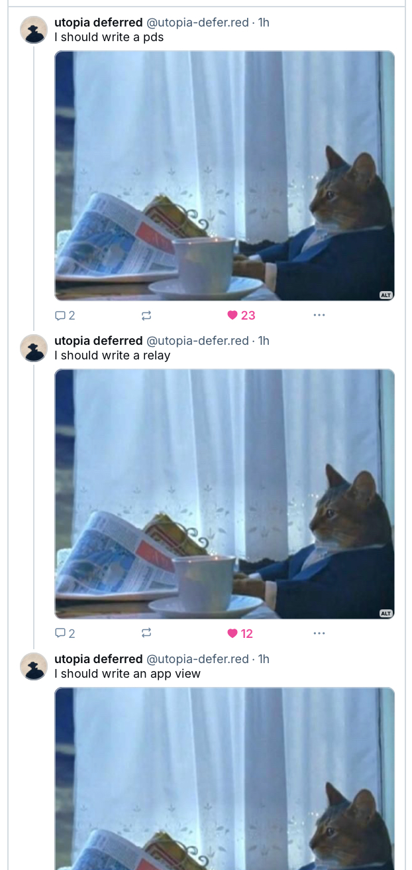
Task: Open 'utopia deferred' name on pds post
Action: pos(99,23)
